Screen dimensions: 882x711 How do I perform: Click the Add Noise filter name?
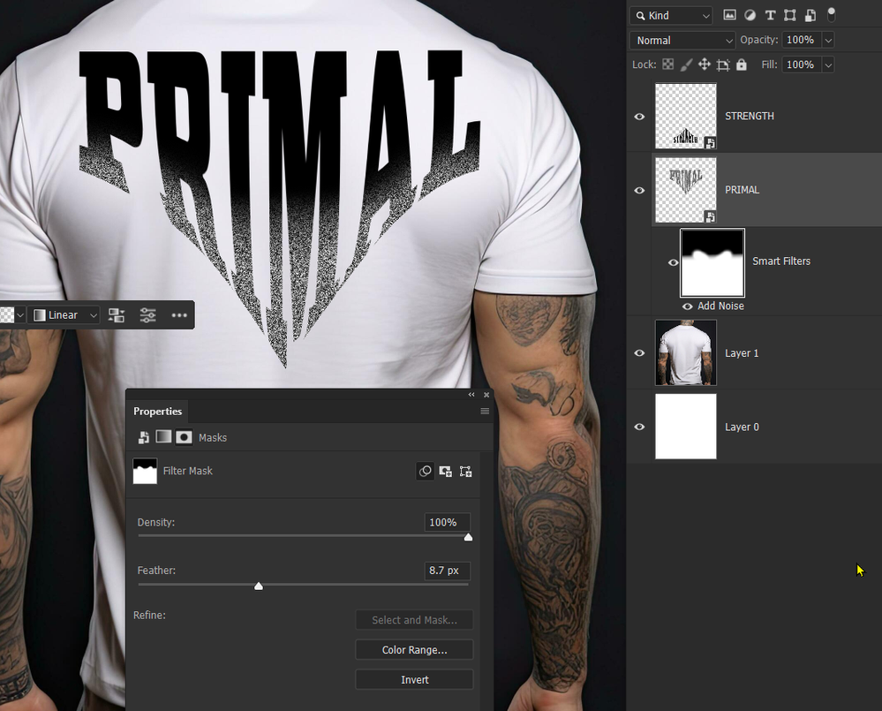720,306
